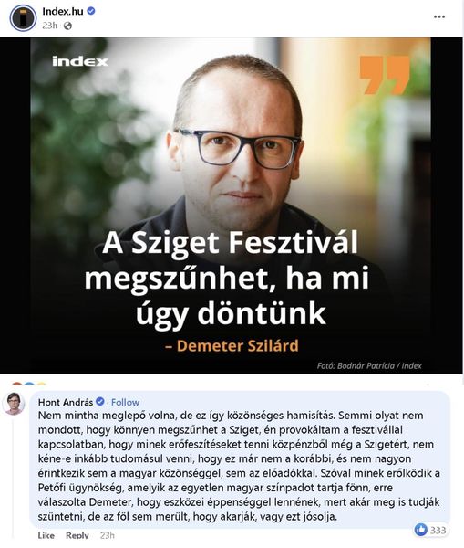Click the Hont András commenter name
This screenshot has height=548, width=464.
(66, 402)
